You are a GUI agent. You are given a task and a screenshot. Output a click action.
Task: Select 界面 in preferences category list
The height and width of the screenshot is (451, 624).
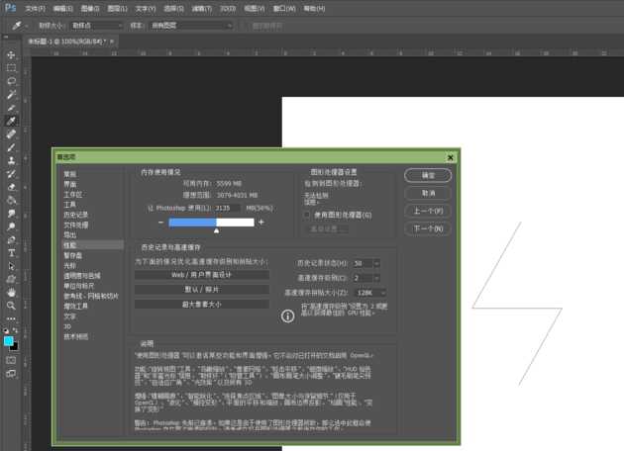tap(70, 184)
